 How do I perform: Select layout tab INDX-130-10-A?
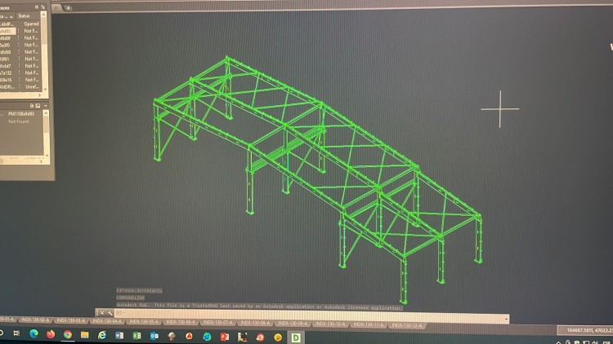tap(330, 324)
